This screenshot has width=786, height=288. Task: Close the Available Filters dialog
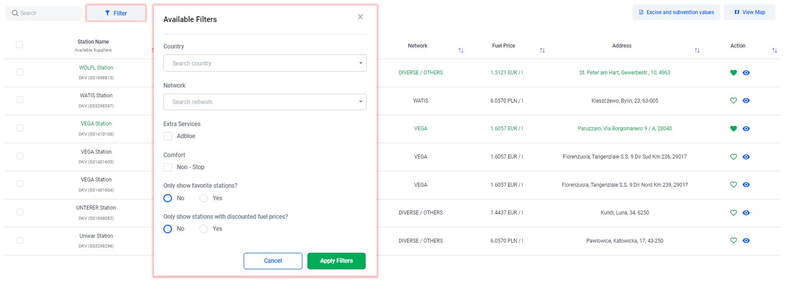[x=360, y=17]
